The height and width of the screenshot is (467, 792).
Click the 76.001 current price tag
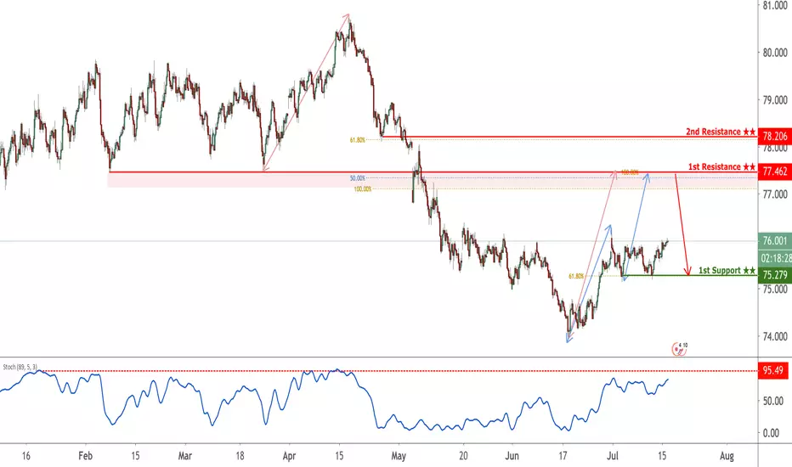[x=775, y=241]
